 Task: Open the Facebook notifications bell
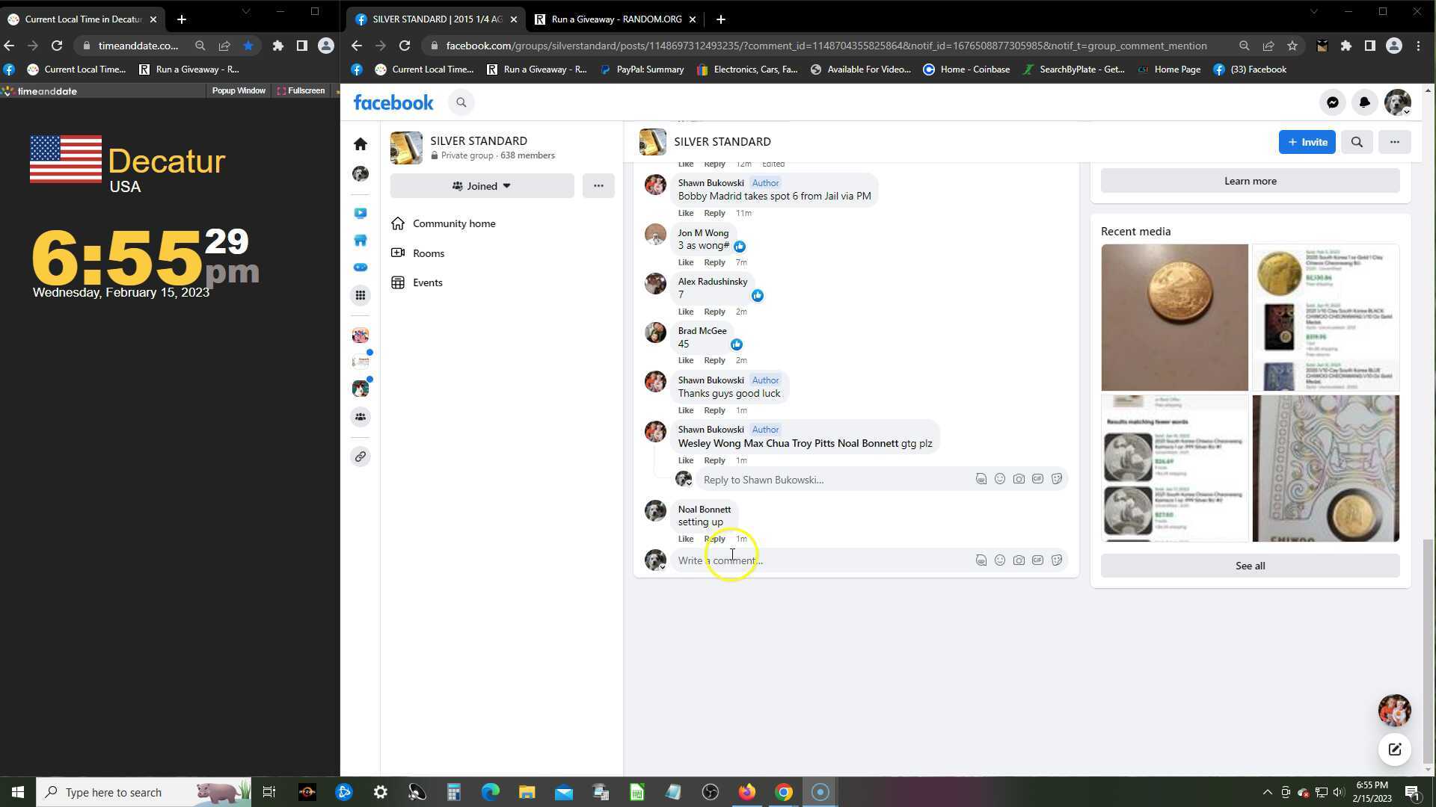coord(1364,103)
